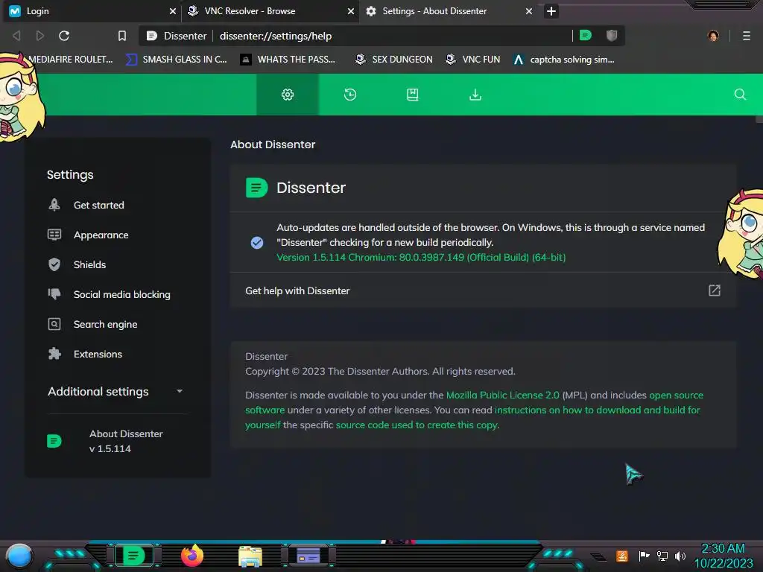Open Firefox from the taskbar
This screenshot has width=763, height=572.
coord(192,556)
